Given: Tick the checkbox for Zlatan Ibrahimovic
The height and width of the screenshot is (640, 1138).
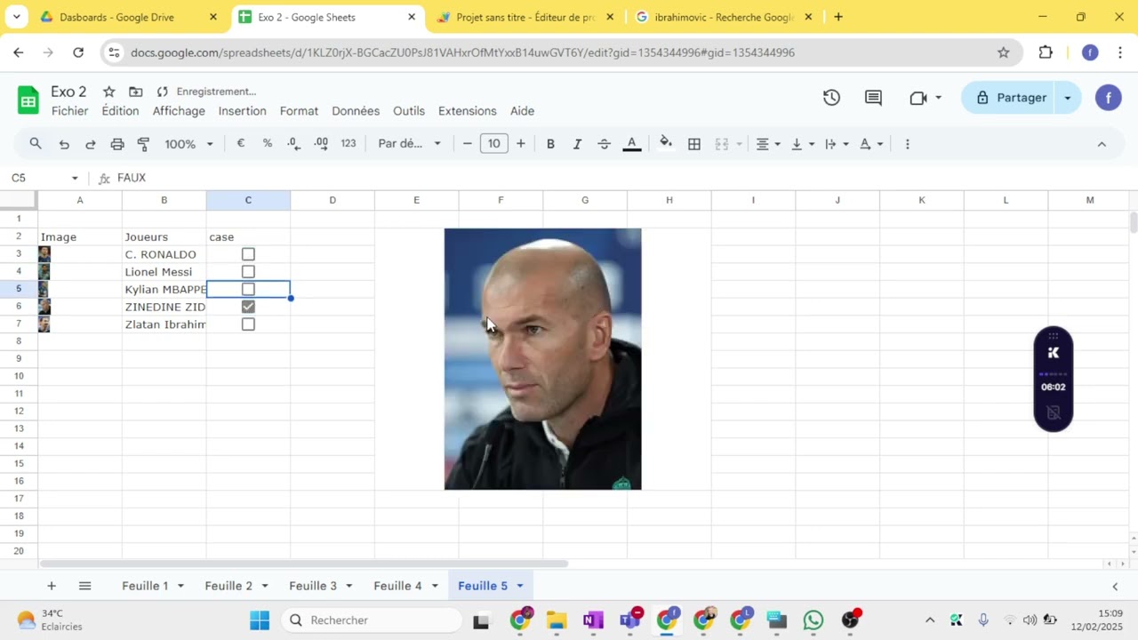Looking at the screenshot, I should [248, 324].
